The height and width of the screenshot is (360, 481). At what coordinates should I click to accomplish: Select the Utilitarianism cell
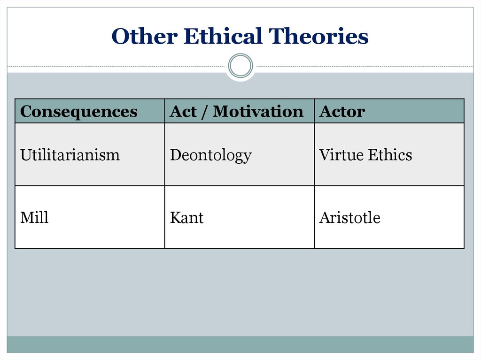tap(90, 154)
